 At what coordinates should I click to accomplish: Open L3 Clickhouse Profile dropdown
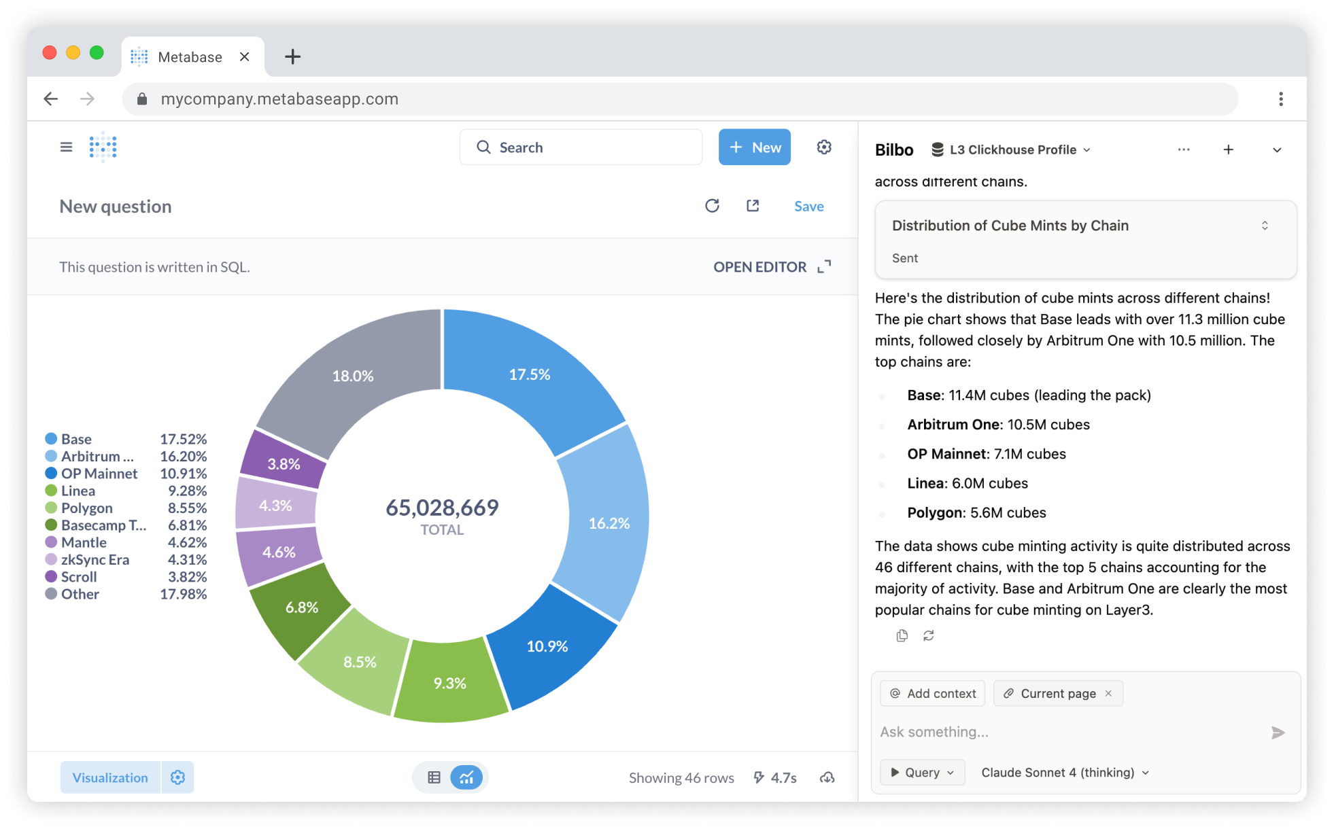[1011, 149]
